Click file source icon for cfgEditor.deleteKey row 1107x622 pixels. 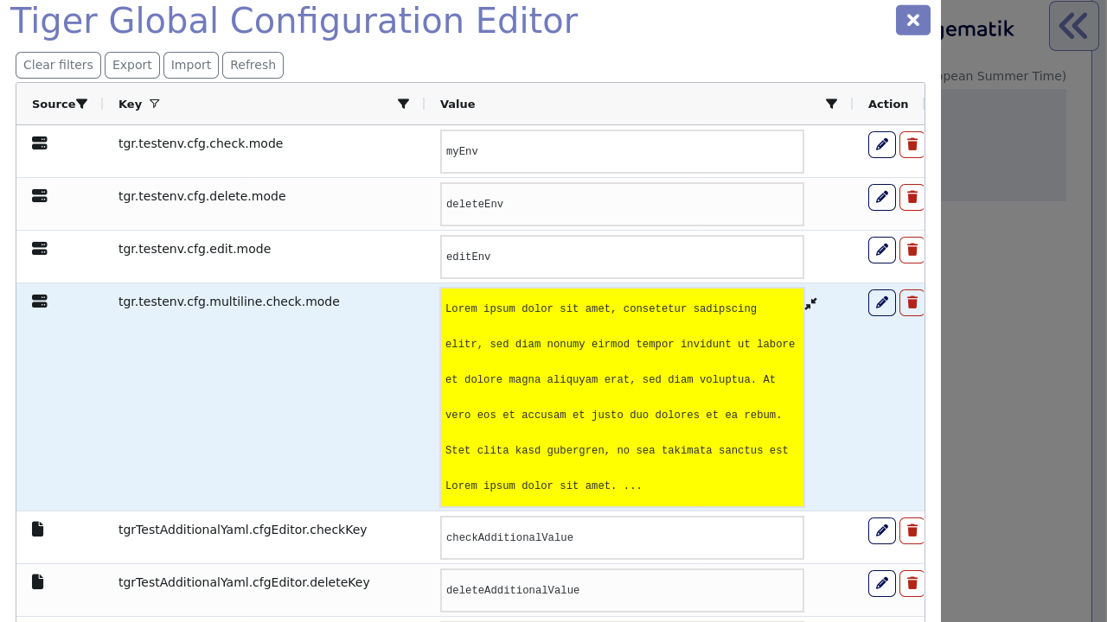coord(38,581)
